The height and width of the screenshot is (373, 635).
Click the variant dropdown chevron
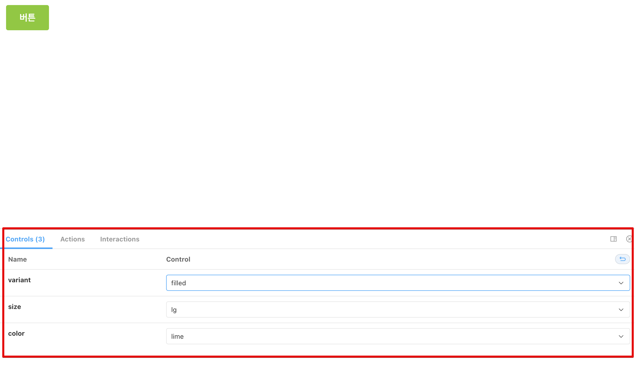point(621,283)
